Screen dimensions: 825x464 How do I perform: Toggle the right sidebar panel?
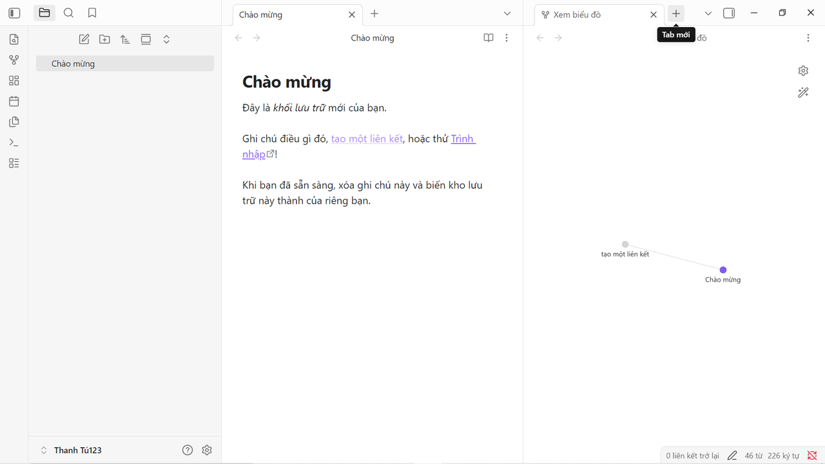tap(729, 14)
